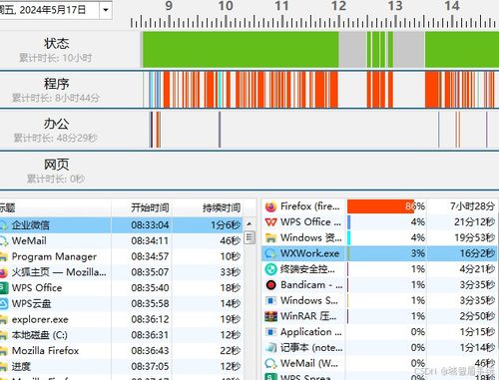
Task: Select the 办公 timeline category
Action: 56,130
